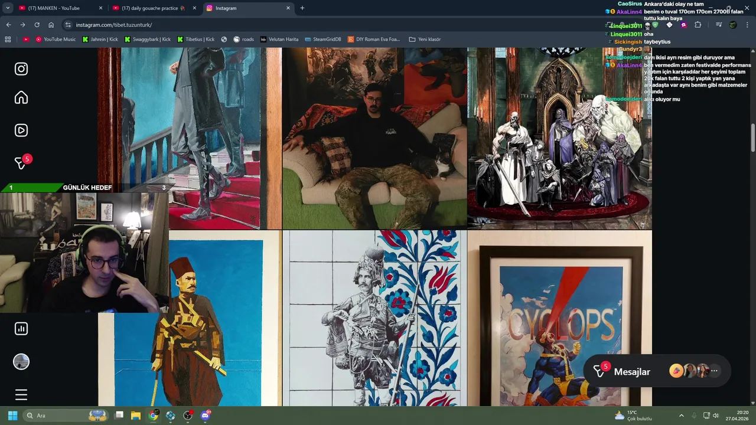Open the Tibetius | Kick bookmark
The height and width of the screenshot is (425, 756).
click(195, 40)
